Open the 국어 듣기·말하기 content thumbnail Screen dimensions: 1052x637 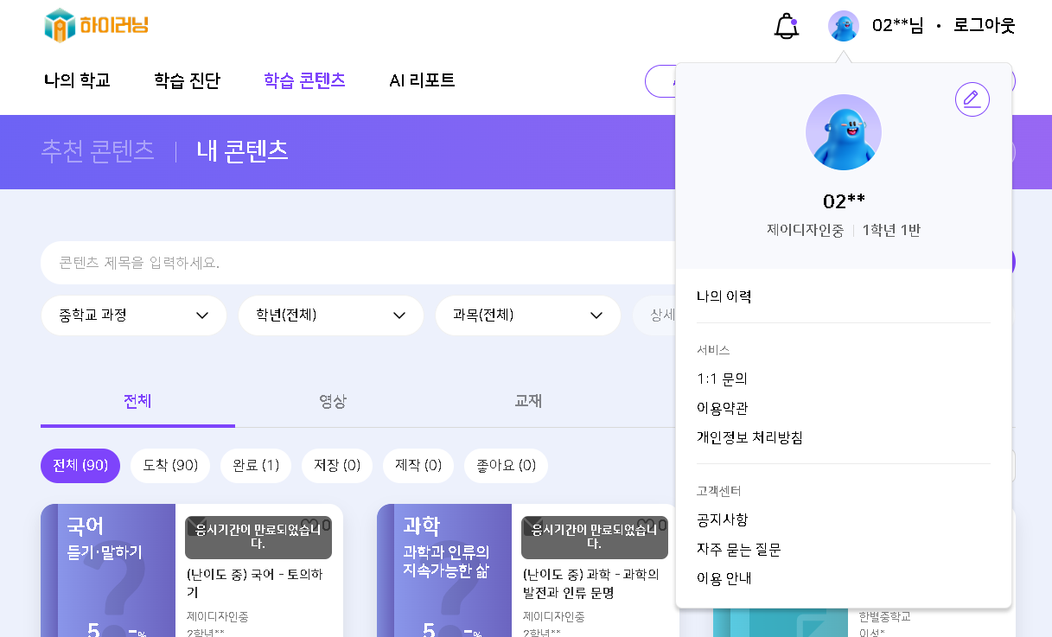pyautogui.click(x=108, y=570)
